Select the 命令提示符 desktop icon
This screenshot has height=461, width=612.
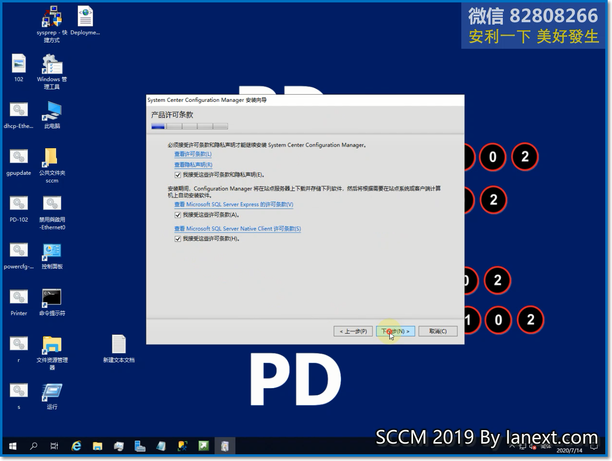point(52,302)
